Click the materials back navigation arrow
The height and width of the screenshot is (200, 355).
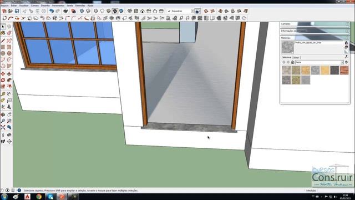click(x=284, y=62)
